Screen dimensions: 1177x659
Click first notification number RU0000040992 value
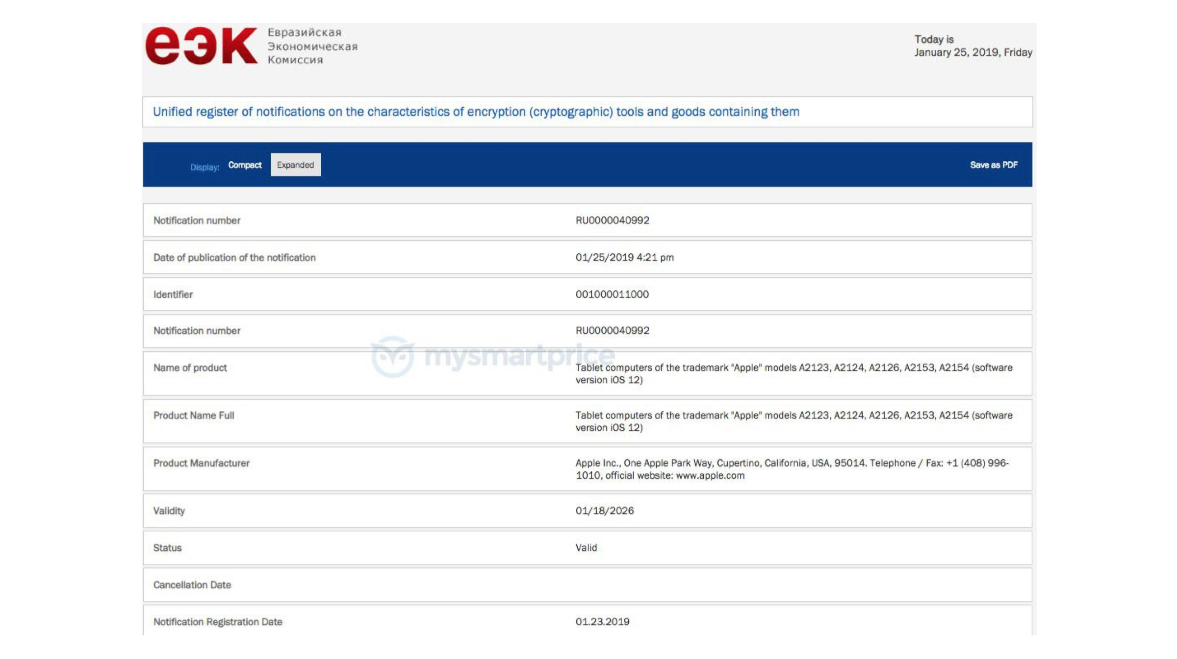pos(612,220)
